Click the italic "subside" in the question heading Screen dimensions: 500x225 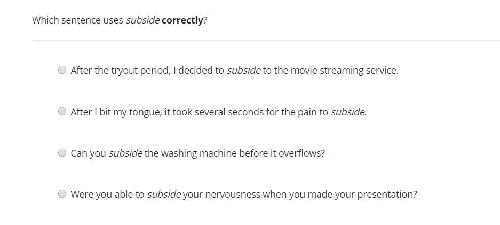tap(142, 20)
